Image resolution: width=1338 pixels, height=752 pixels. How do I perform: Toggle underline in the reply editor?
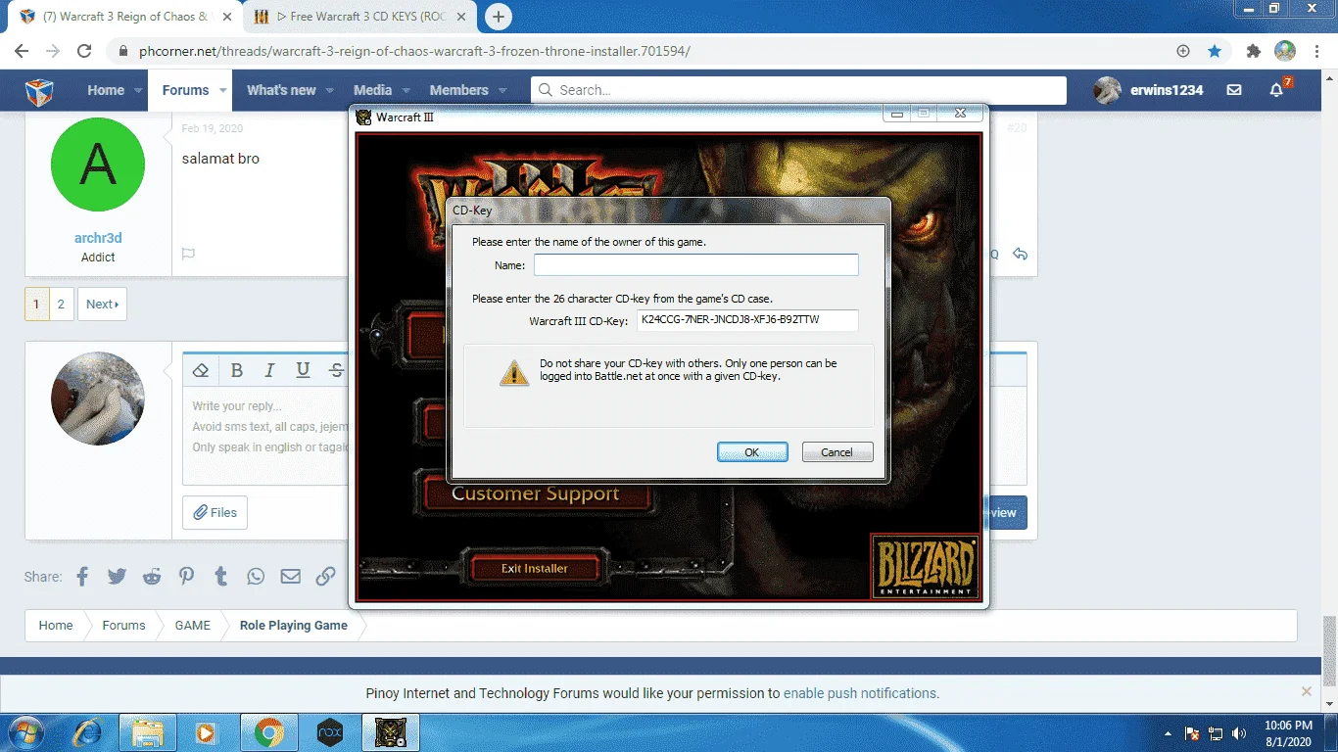coord(303,370)
